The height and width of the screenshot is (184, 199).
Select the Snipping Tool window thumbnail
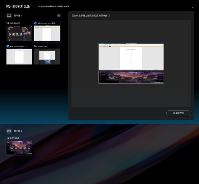pos(47,57)
